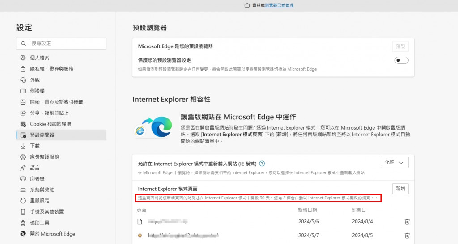This screenshot has height=244, width=458.
Task: Open 語言 settings
Action: point(61,168)
